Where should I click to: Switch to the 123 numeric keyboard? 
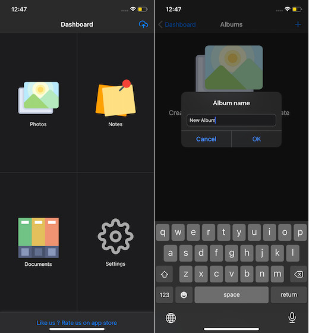coord(165,295)
